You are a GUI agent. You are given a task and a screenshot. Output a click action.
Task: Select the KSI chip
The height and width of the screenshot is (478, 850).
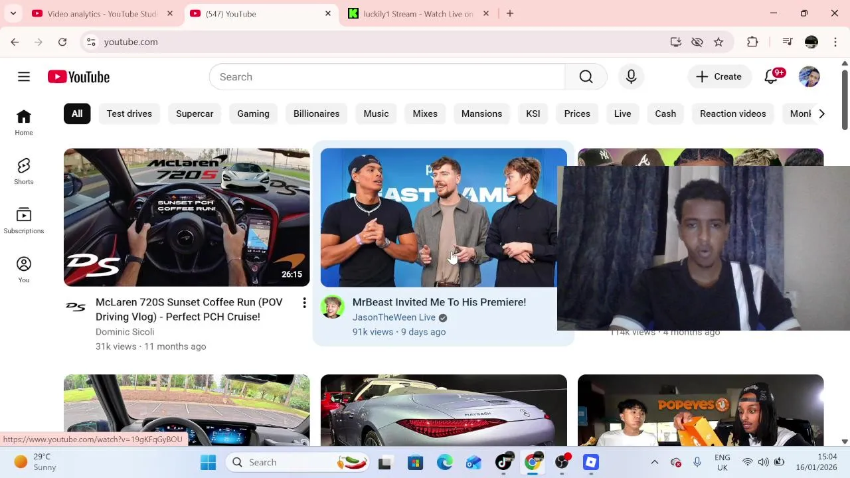[533, 114]
